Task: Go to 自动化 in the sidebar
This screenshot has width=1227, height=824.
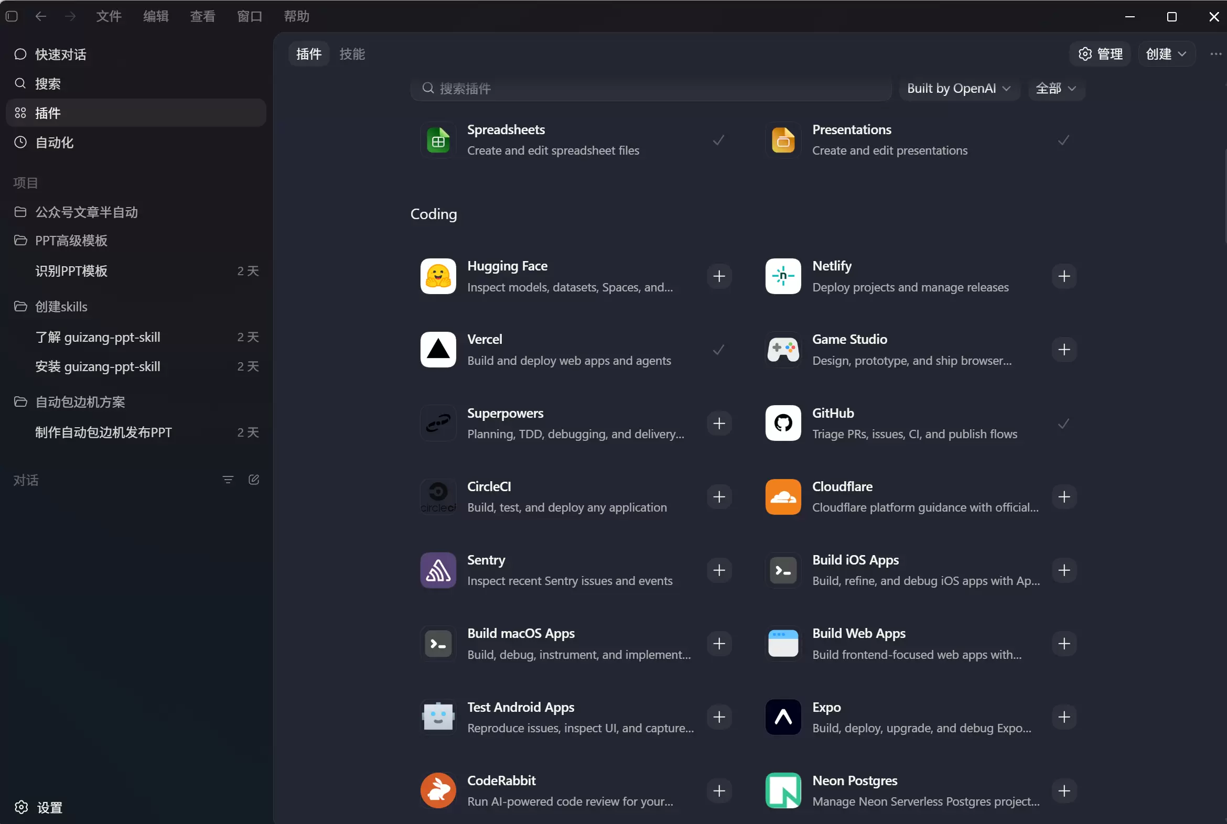Action: [136, 143]
